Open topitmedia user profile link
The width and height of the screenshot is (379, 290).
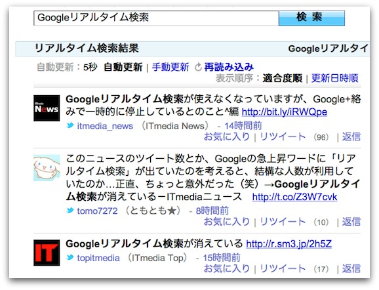pos(98,258)
